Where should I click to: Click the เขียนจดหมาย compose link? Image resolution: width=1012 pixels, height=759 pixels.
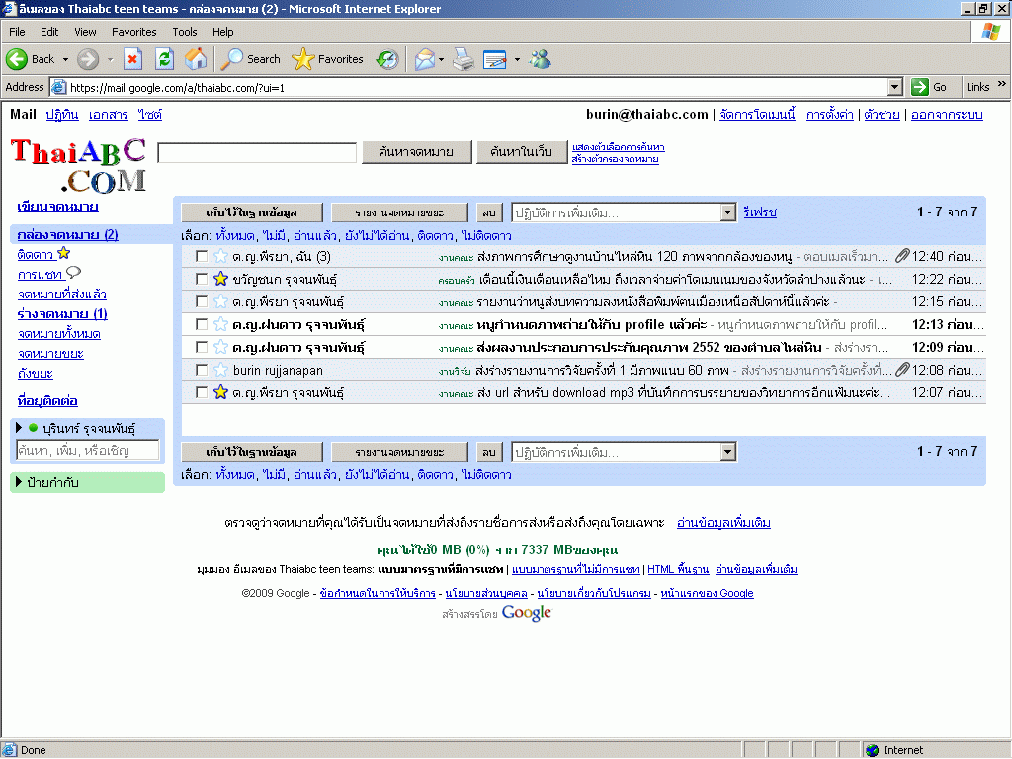pyautogui.click(x=57, y=207)
